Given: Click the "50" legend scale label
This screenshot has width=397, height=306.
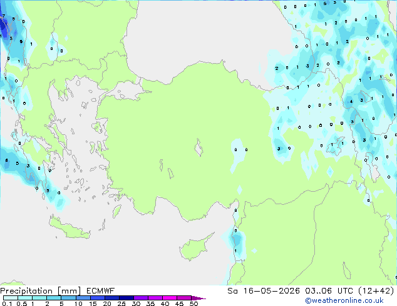Looking at the screenshot, I should point(194,304).
